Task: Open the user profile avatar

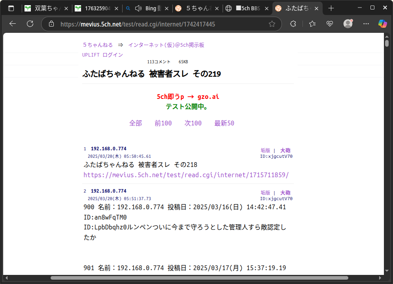Action: pyautogui.click(x=348, y=24)
